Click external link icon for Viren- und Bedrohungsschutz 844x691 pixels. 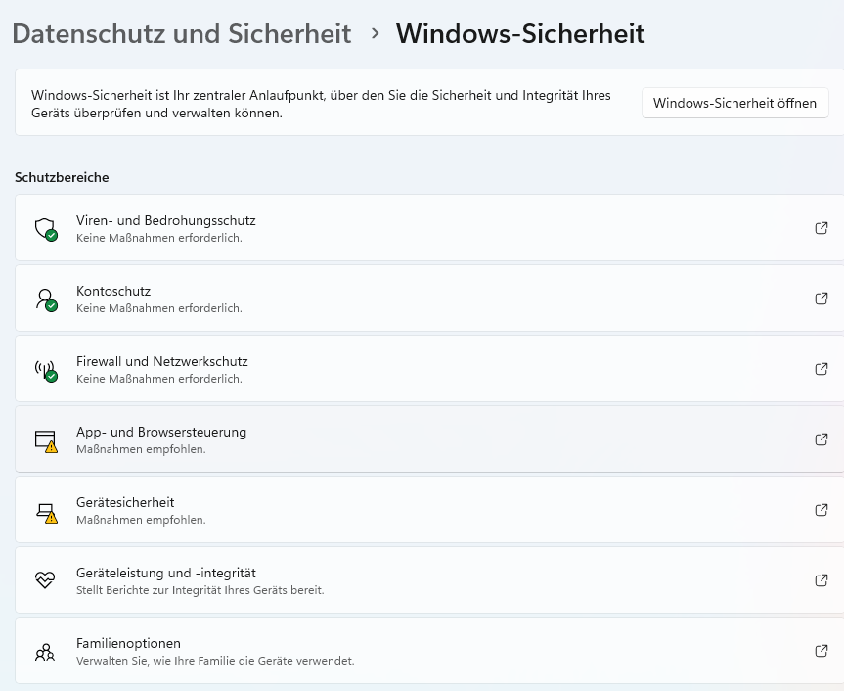pos(822,228)
